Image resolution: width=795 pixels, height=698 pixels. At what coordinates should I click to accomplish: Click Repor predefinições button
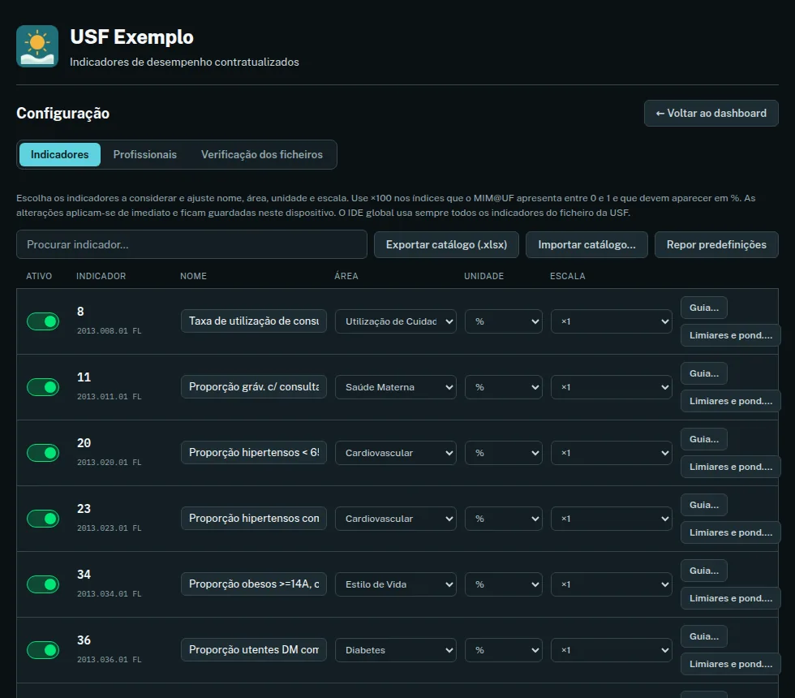pos(716,244)
